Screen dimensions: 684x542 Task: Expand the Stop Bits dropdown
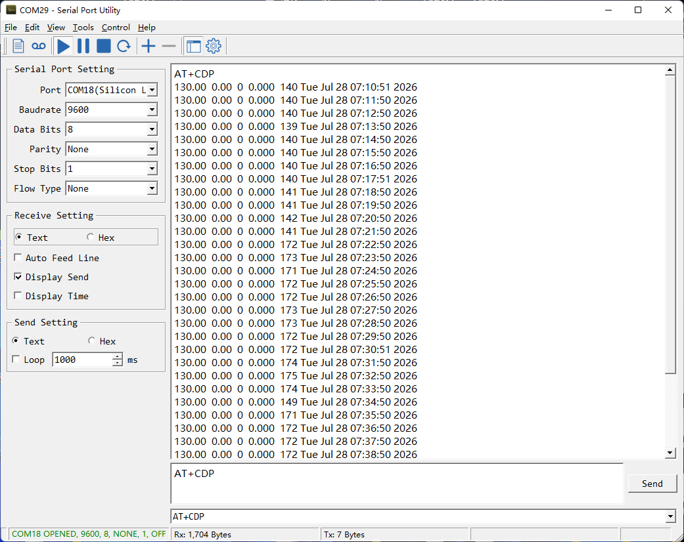pos(152,169)
